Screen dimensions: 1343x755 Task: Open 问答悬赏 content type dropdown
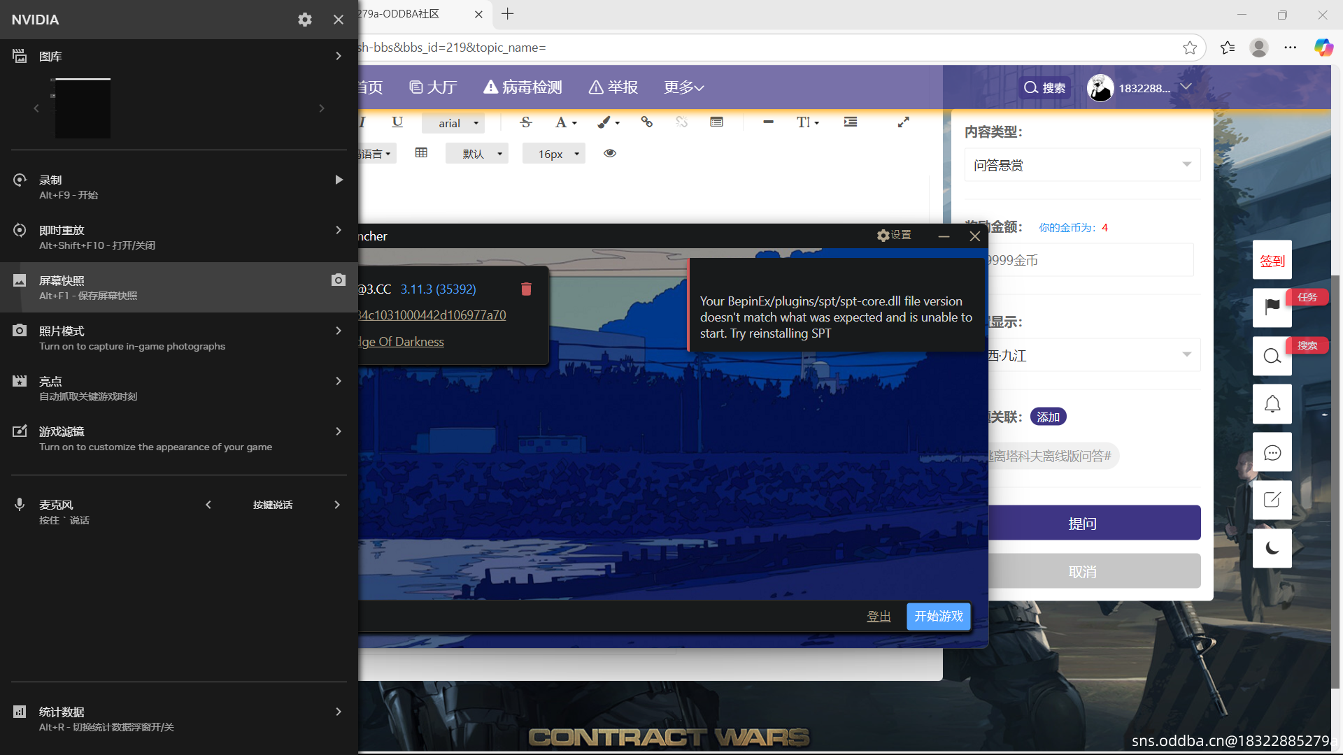[1082, 165]
